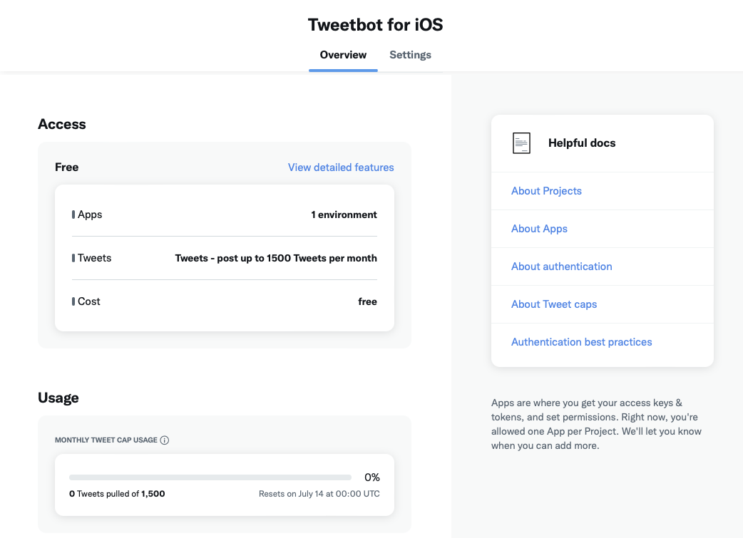This screenshot has width=743, height=538.
Task: Open About Tweet caps link
Action: (554, 304)
